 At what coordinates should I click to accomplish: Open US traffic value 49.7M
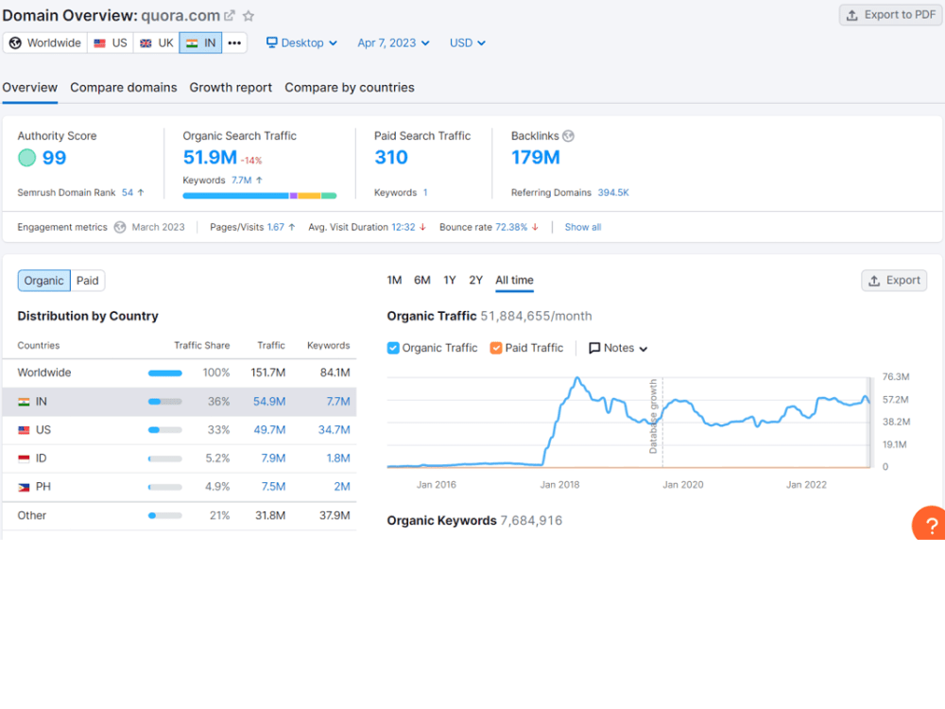point(268,430)
